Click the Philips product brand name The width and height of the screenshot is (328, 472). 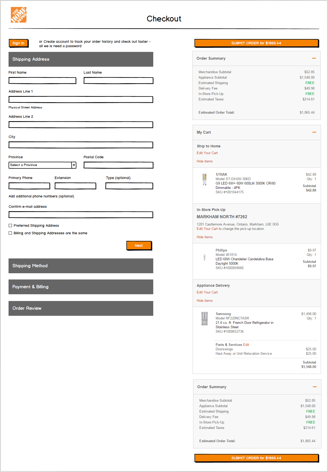coord(221,250)
